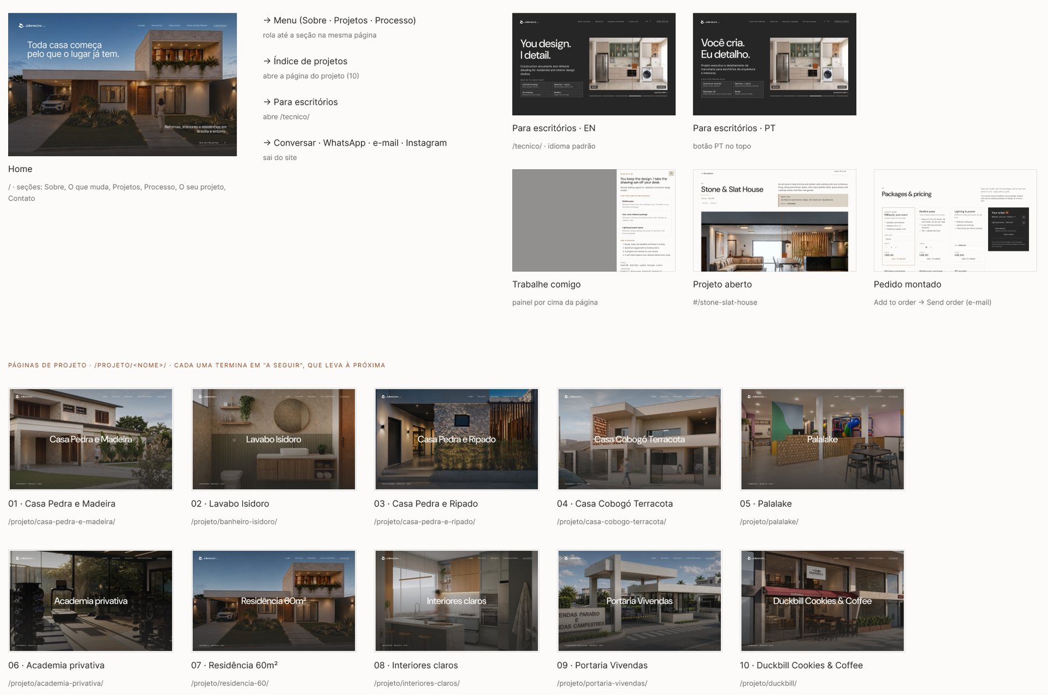1048x695 pixels.
Task: Click the caption '05 · Palalake'
Action: pos(766,504)
